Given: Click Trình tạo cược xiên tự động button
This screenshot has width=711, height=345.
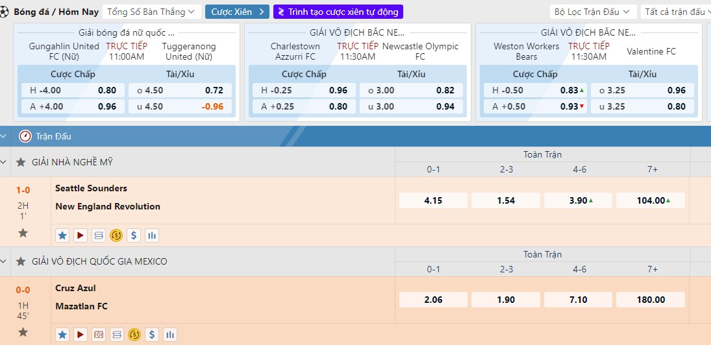Looking at the screenshot, I should click(338, 12).
